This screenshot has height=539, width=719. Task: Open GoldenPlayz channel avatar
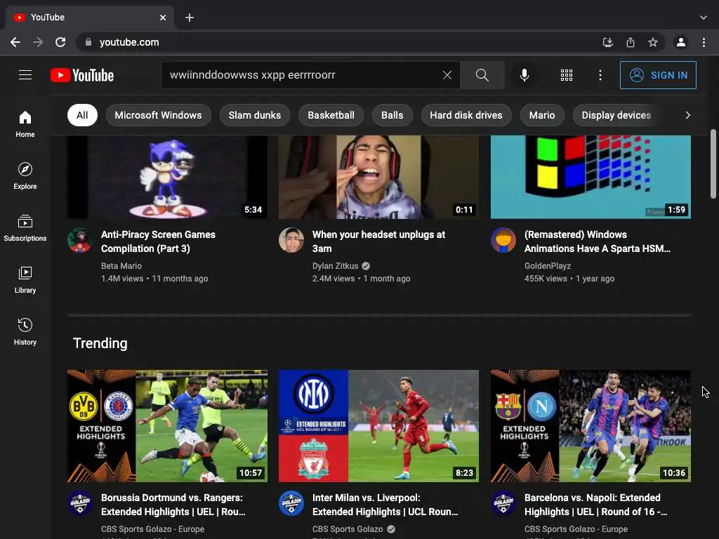click(503, 240)
